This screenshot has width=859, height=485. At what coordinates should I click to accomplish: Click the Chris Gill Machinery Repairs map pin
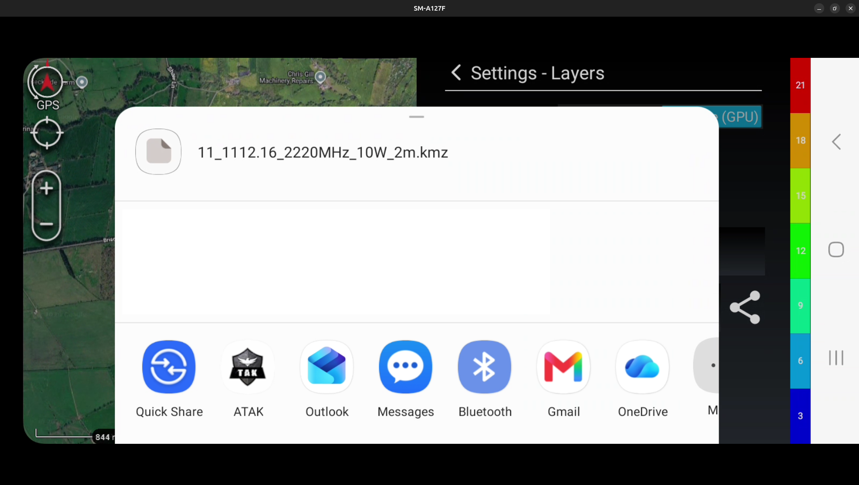click(x=321, y=77)
